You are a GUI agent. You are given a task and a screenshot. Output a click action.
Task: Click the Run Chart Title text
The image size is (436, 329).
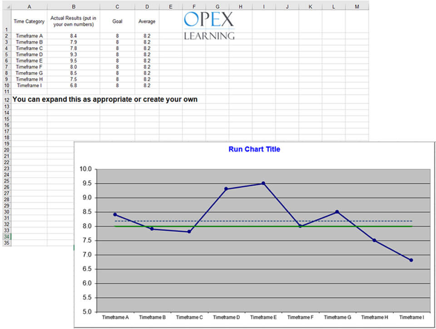254,149
